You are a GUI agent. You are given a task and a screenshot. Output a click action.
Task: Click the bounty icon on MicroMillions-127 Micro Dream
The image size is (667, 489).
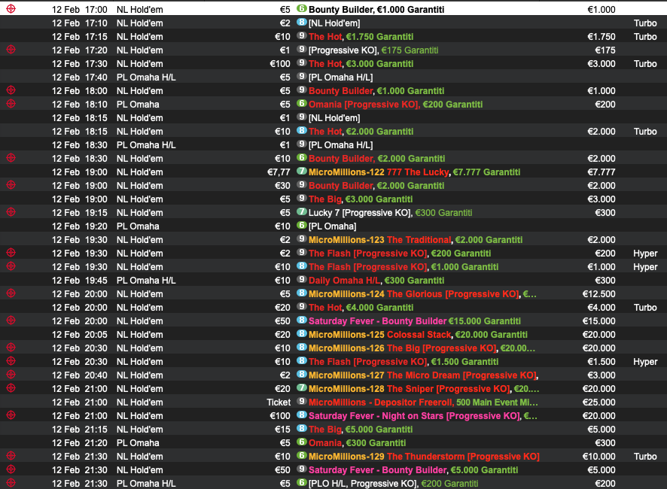click(x=11, y=374)
